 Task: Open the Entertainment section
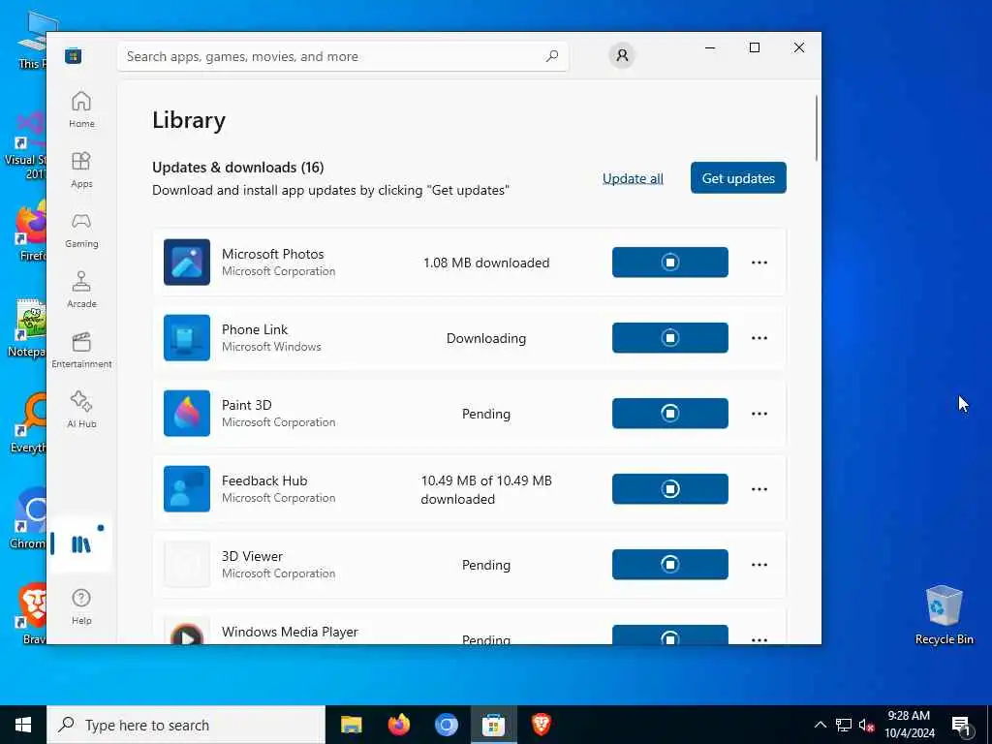pos(81,350)
